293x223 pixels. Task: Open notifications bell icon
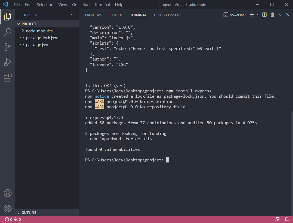pos(287,220)
